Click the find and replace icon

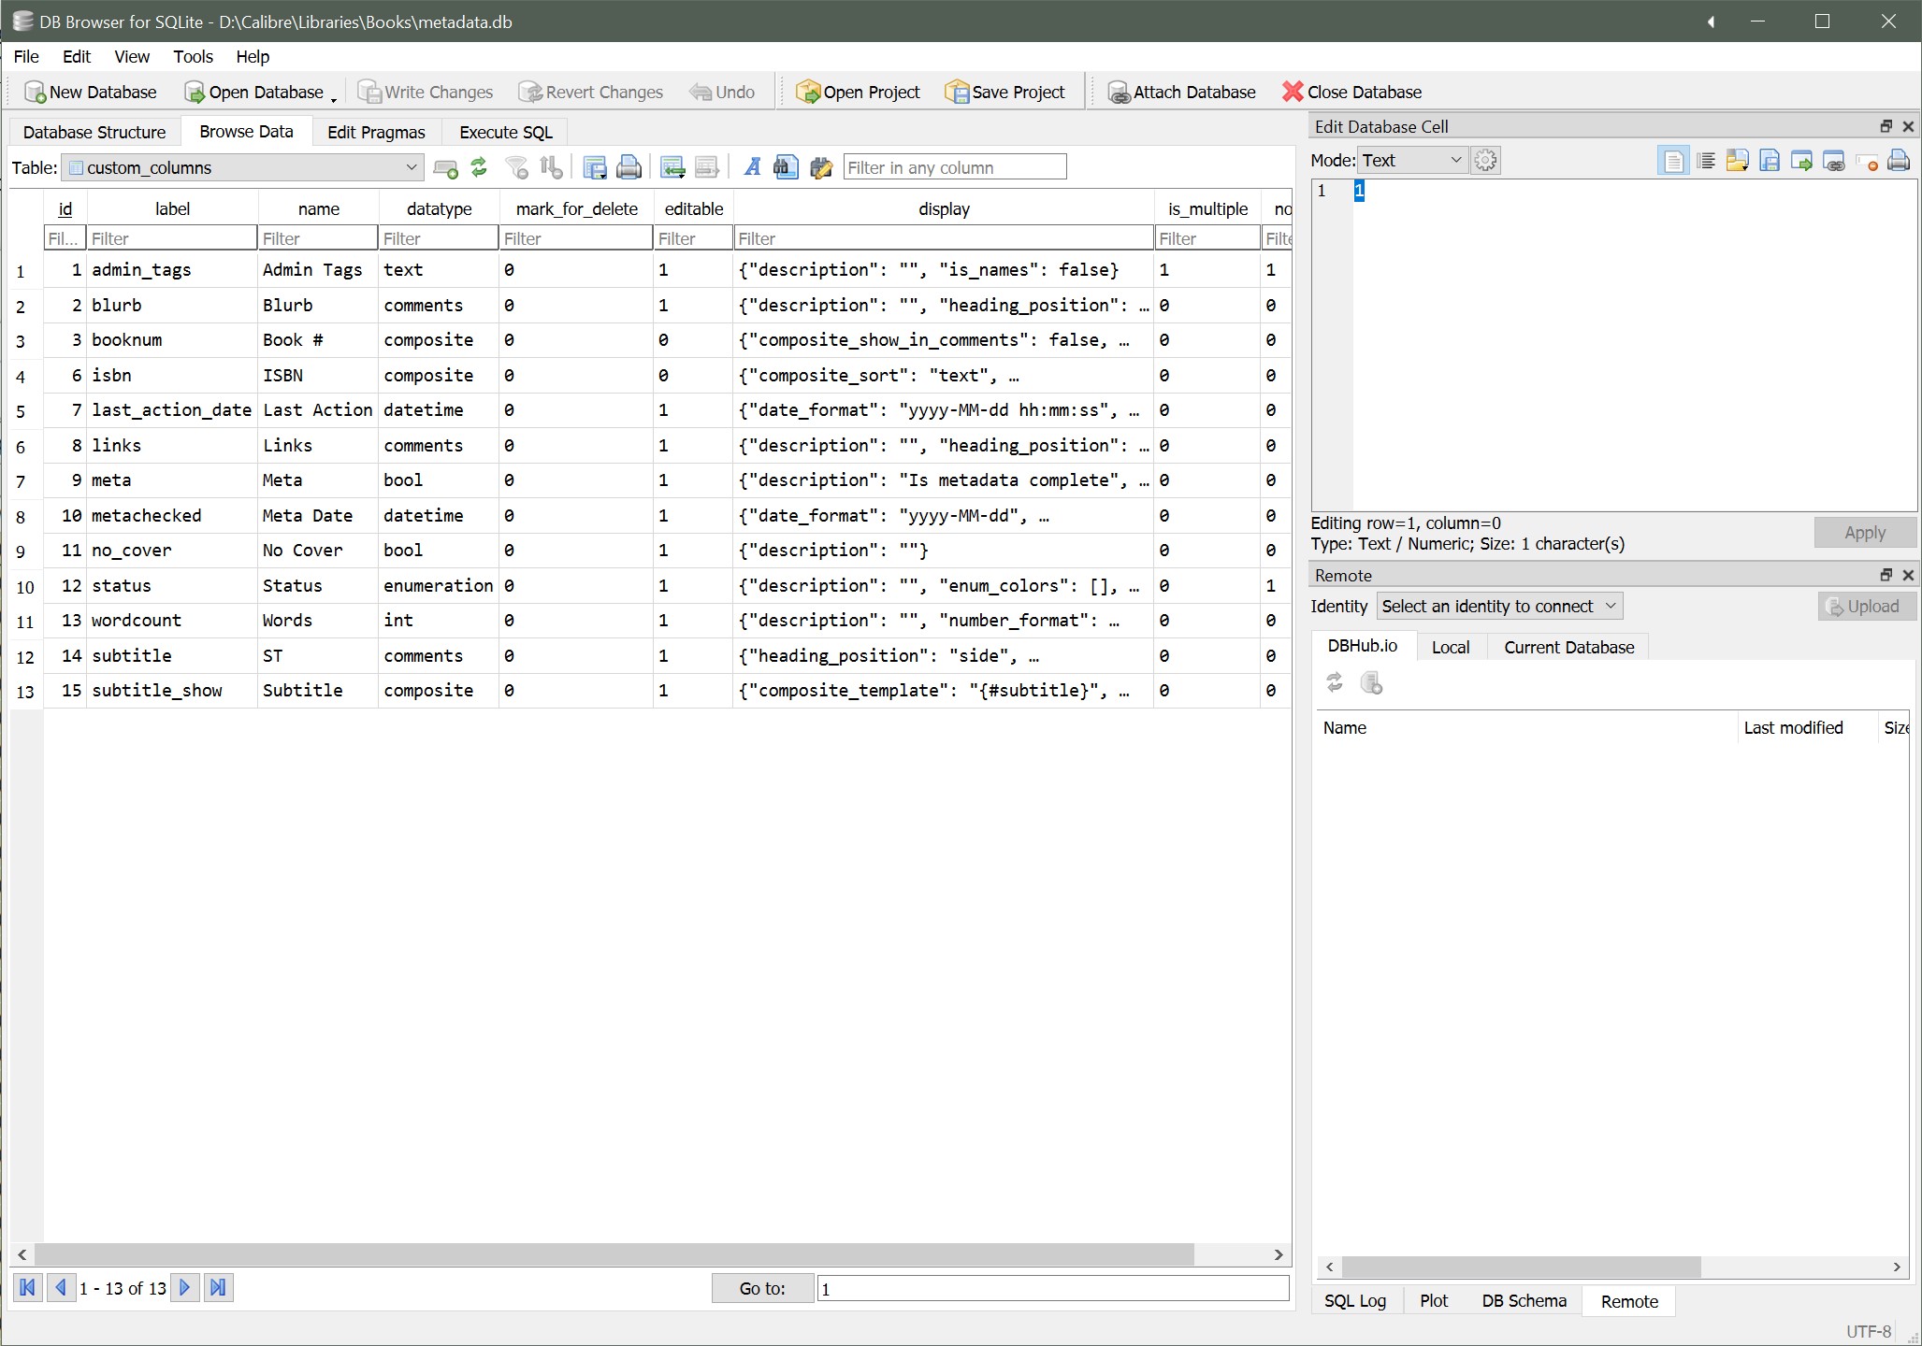pos(821,168)
